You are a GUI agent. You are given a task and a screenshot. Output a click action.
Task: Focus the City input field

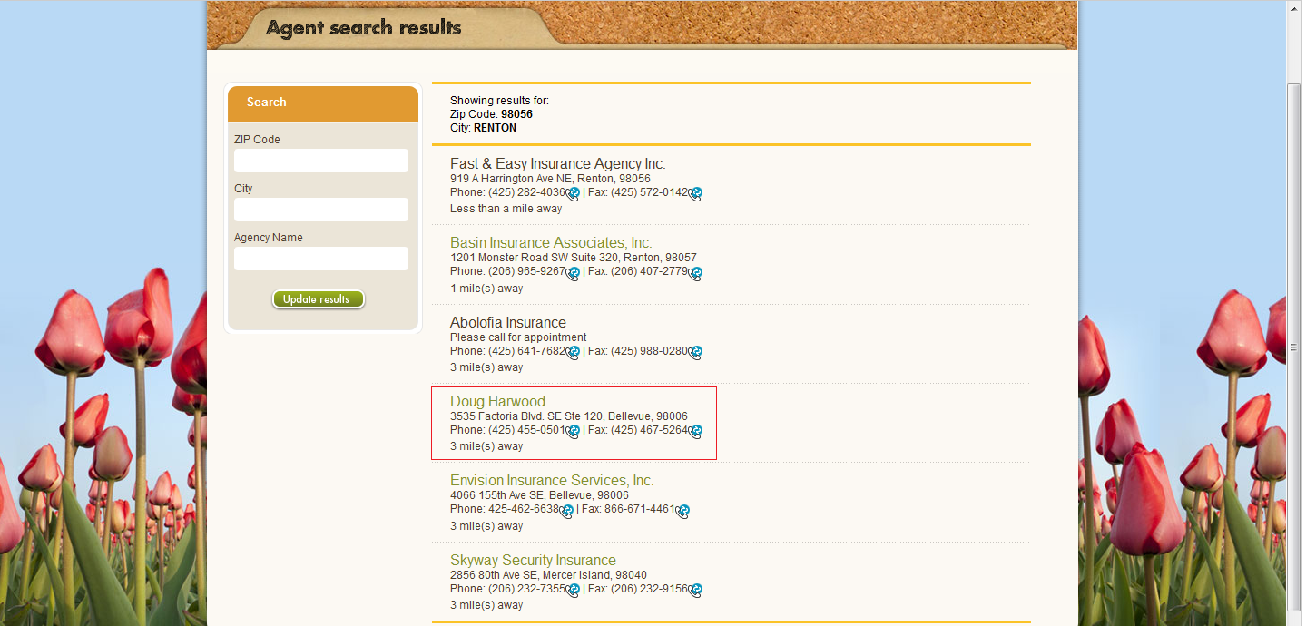coord(321,210)
